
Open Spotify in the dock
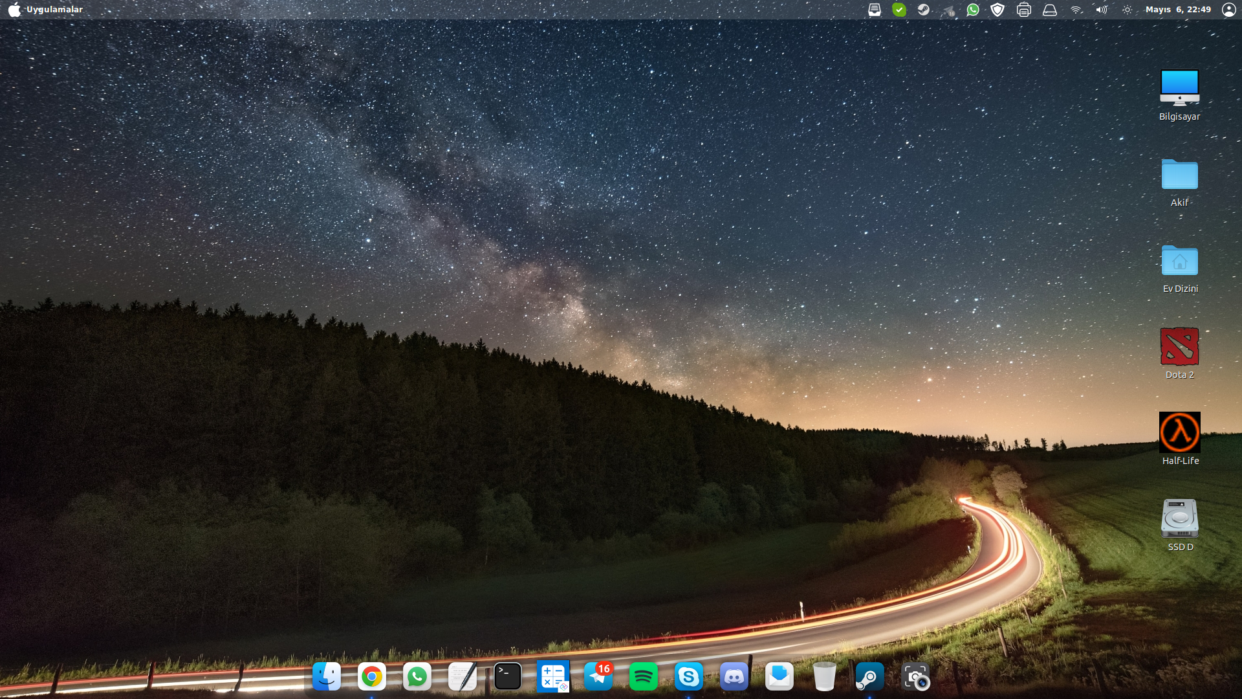644,677
